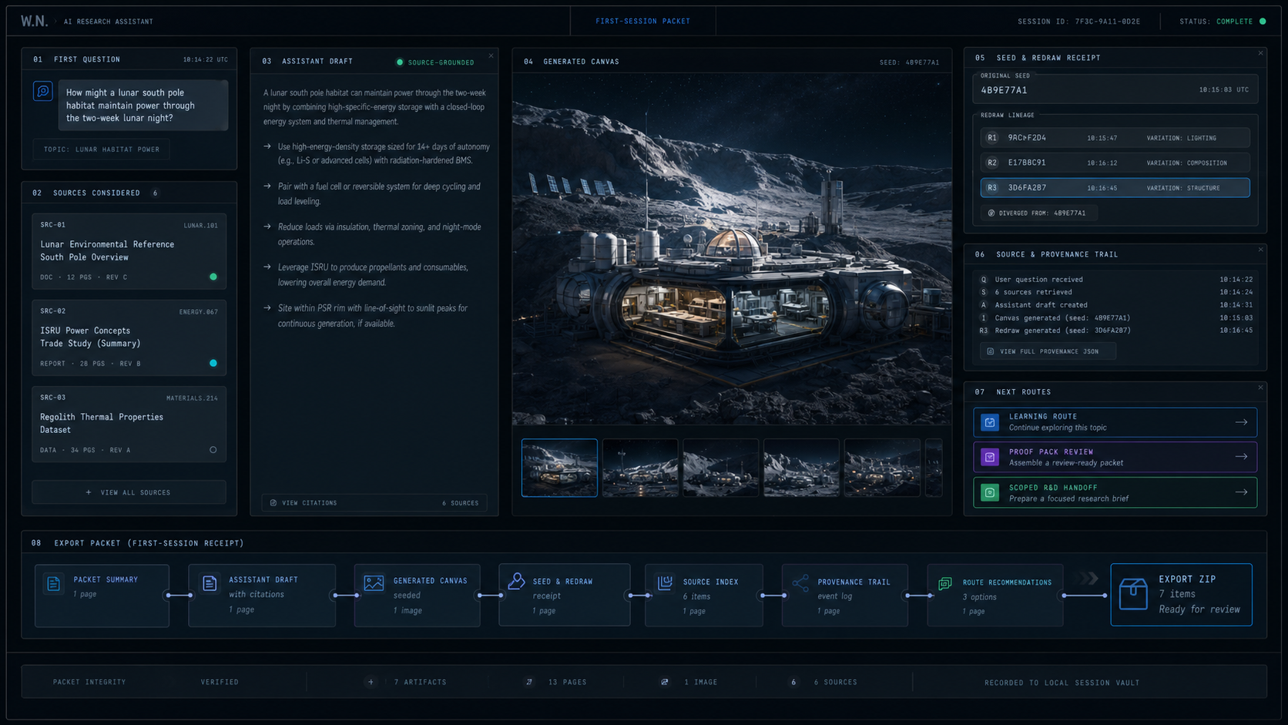This screenshot has width=1288, height=725.
Task: Click 'User question received' trail entry
Action: tap(1038, 280)
